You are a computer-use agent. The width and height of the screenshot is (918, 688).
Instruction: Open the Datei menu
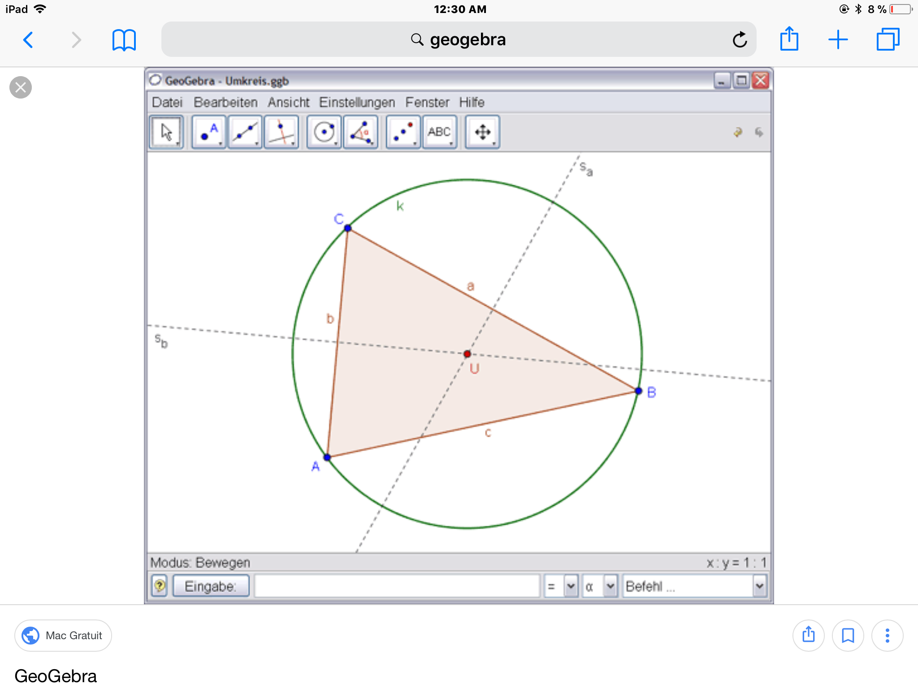coord(167,103)
